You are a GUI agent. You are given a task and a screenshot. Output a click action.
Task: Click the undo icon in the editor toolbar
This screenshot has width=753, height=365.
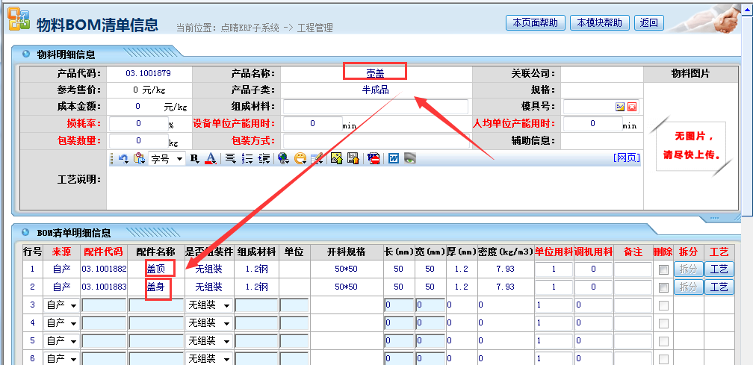point(123,158)
